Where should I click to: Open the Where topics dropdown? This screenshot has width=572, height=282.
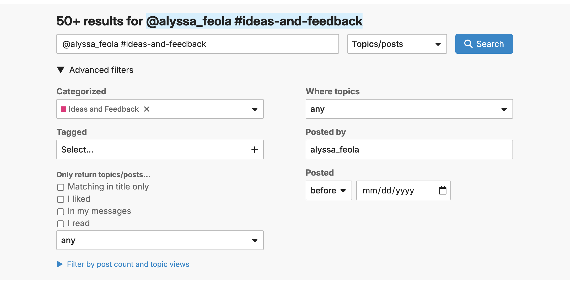pyautogui.click(x=409, y=109)
